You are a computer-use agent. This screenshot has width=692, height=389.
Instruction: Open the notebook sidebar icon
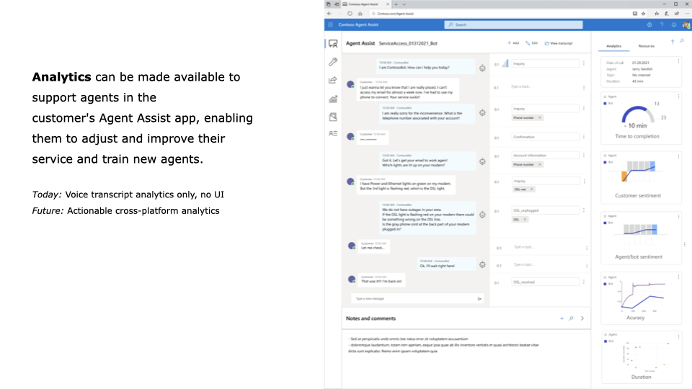333,117
